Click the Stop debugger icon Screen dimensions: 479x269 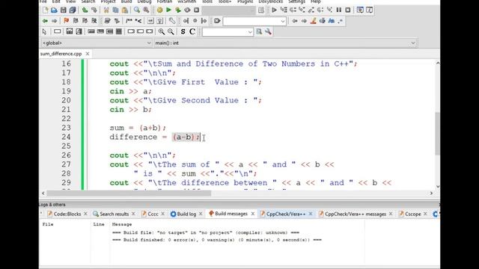[348, 10]
